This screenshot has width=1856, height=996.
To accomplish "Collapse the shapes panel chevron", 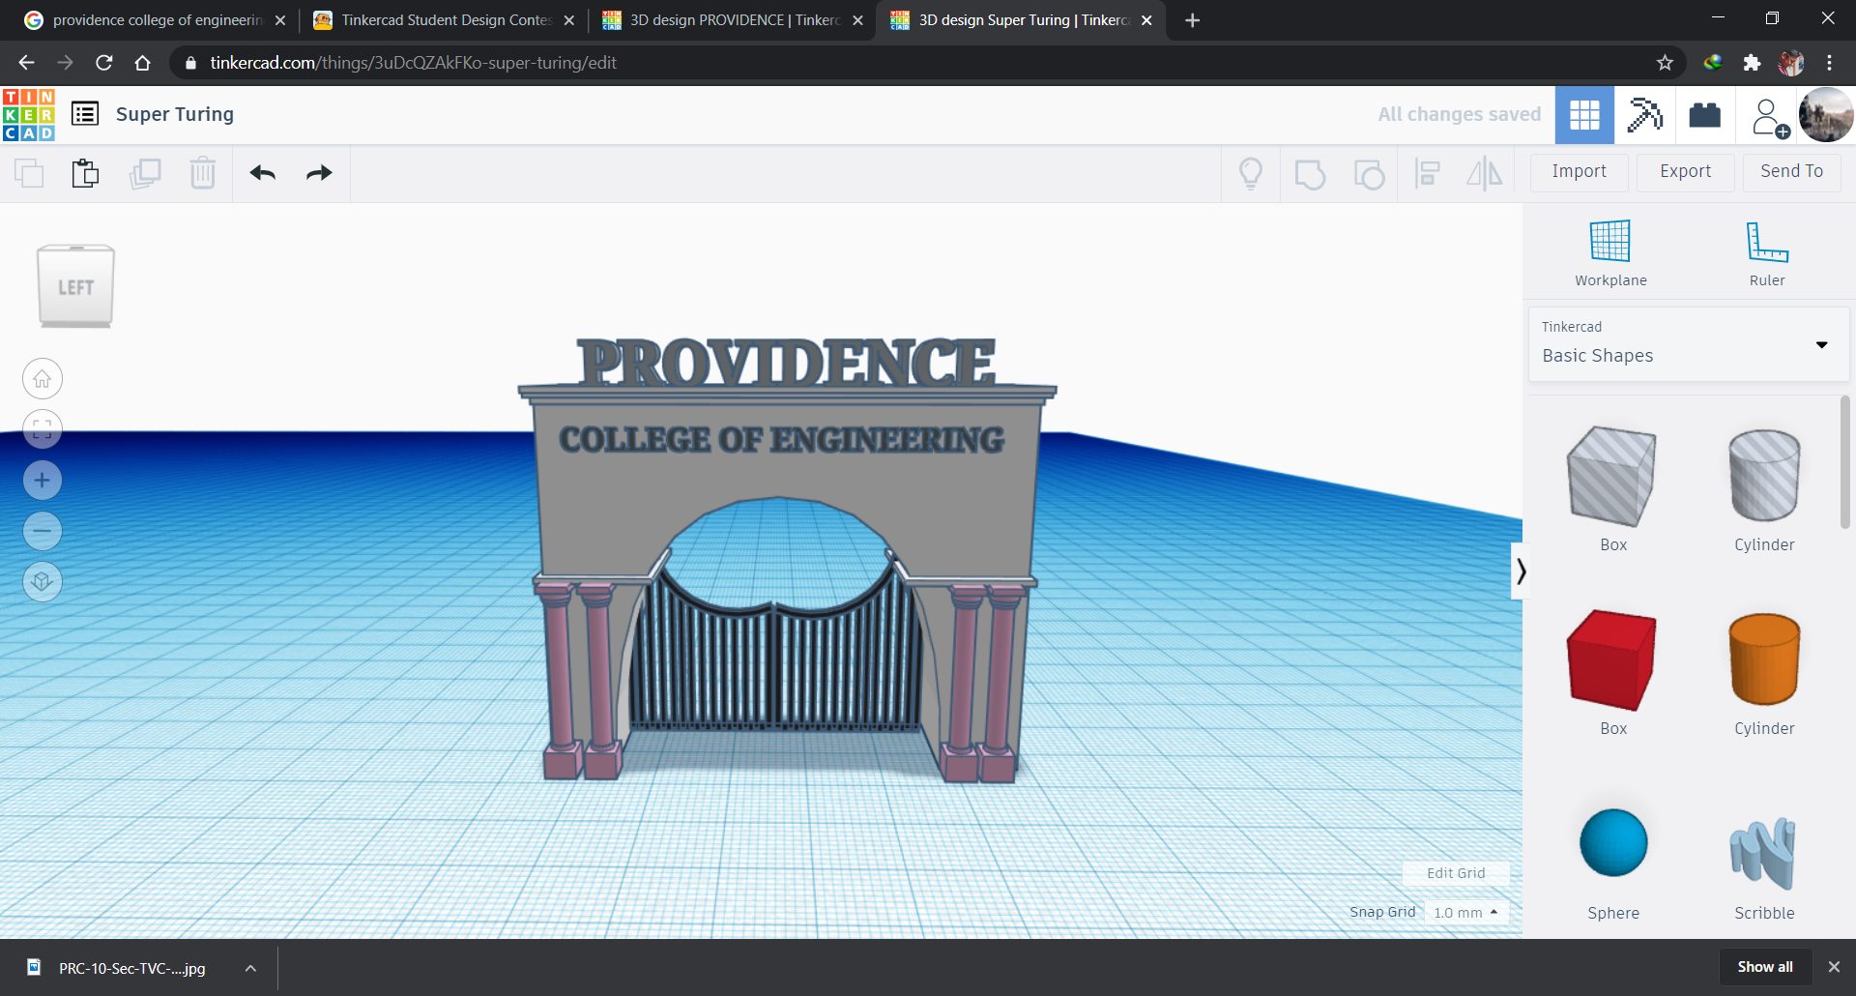I will (x=1521, y=571).
